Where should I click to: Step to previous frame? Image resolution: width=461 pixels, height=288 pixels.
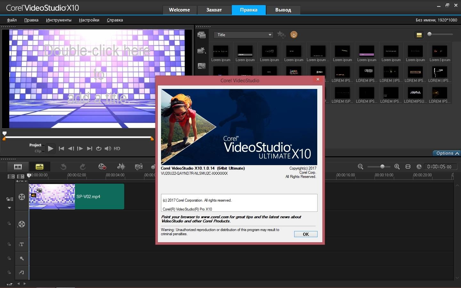71,148
